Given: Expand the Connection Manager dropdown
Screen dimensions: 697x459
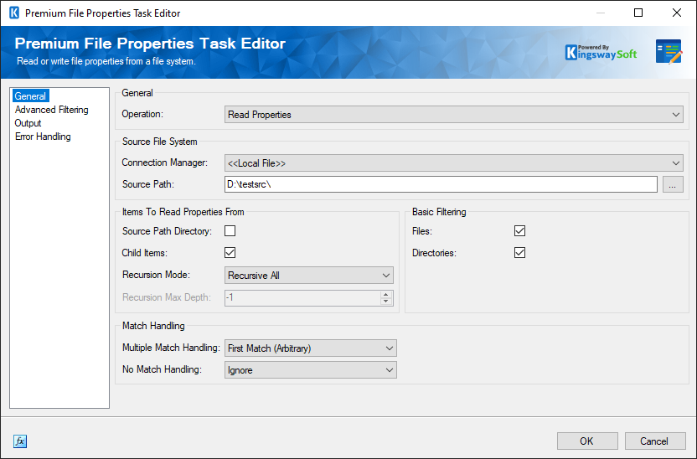Looking at the screenshot, I should pos(454,163).
